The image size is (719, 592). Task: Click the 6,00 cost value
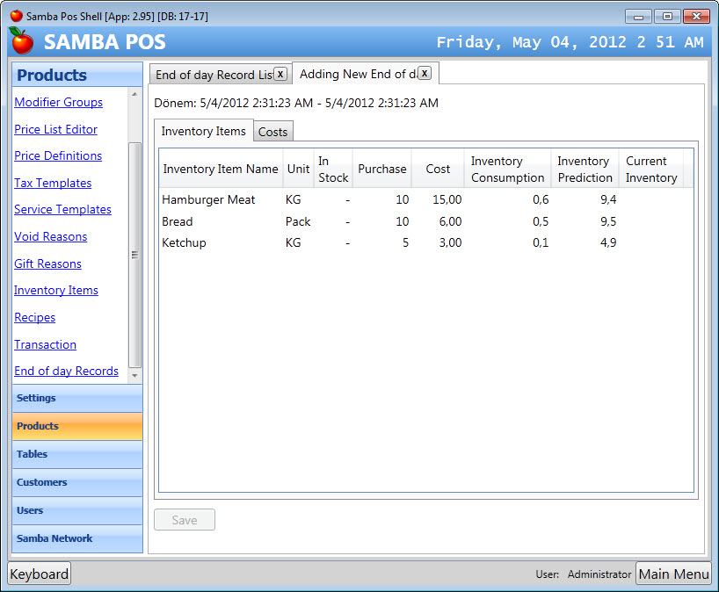450,221
